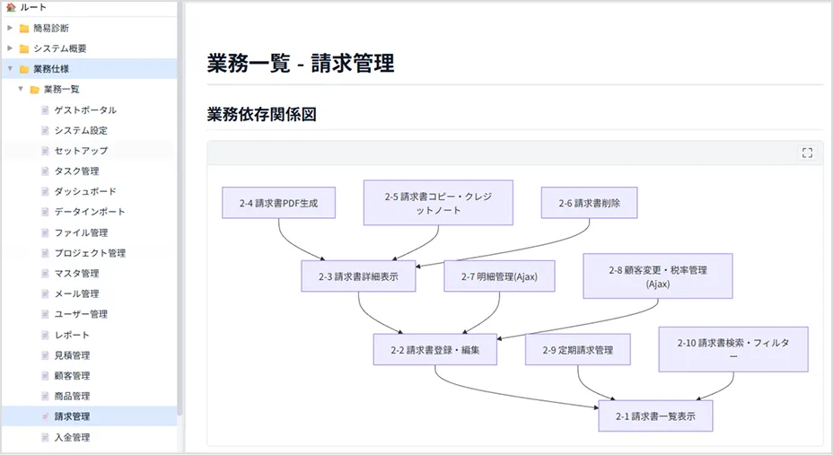
Task: Expand the 簡易診断 folder arrow
Action: point(10,28)
